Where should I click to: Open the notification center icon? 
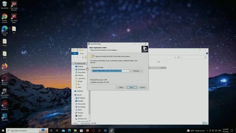(x=232, y=130)
